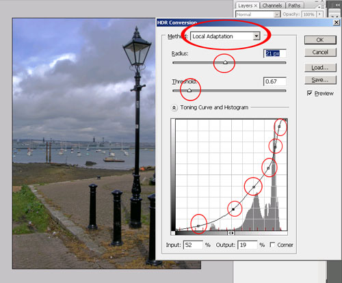The height and width of the screenshot is (283, 342).
Task: Click the Input percentage field
Action: (193, 245)
